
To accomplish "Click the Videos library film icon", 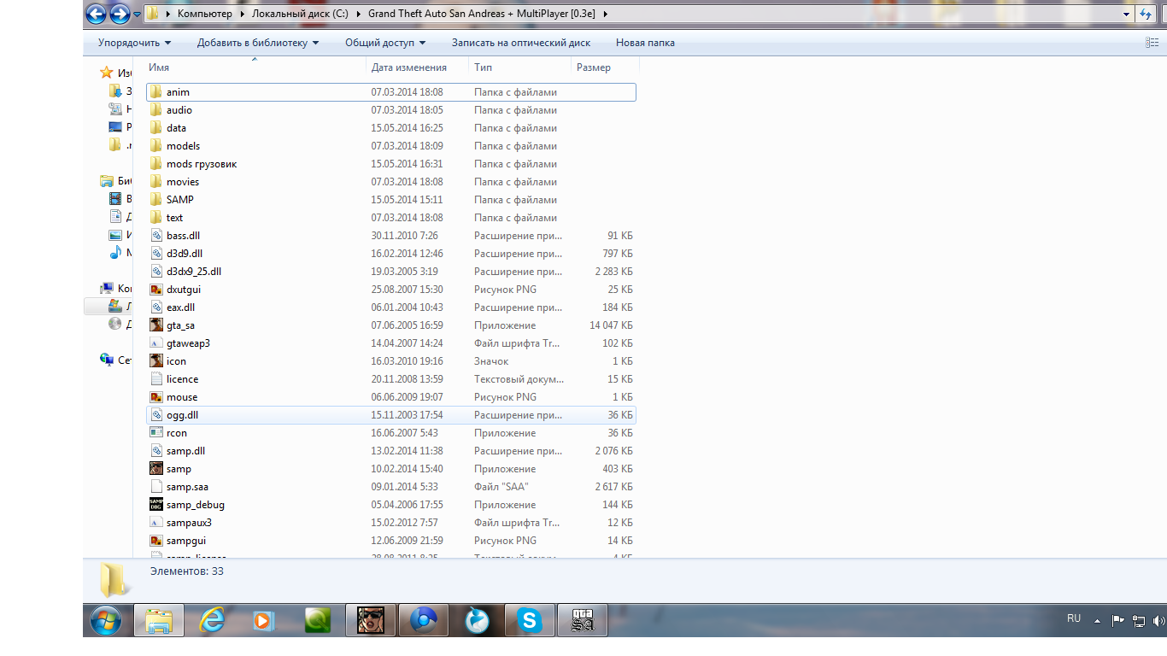I will coord(115,199).
